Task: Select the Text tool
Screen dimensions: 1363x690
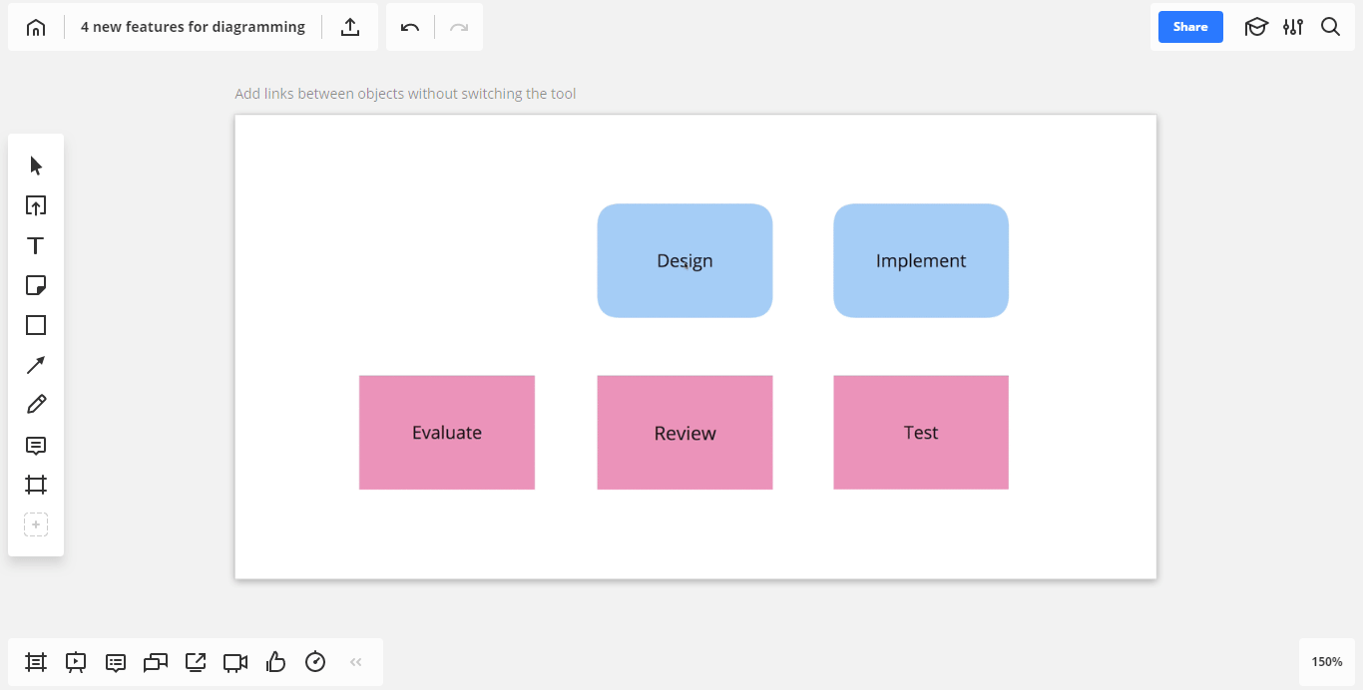Action: tap(36, 245)
